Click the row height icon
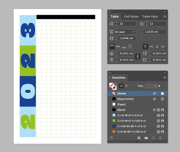 click(111, 32)
